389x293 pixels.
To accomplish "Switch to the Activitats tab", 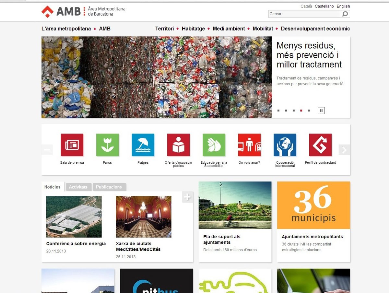I will pos(78,187).
